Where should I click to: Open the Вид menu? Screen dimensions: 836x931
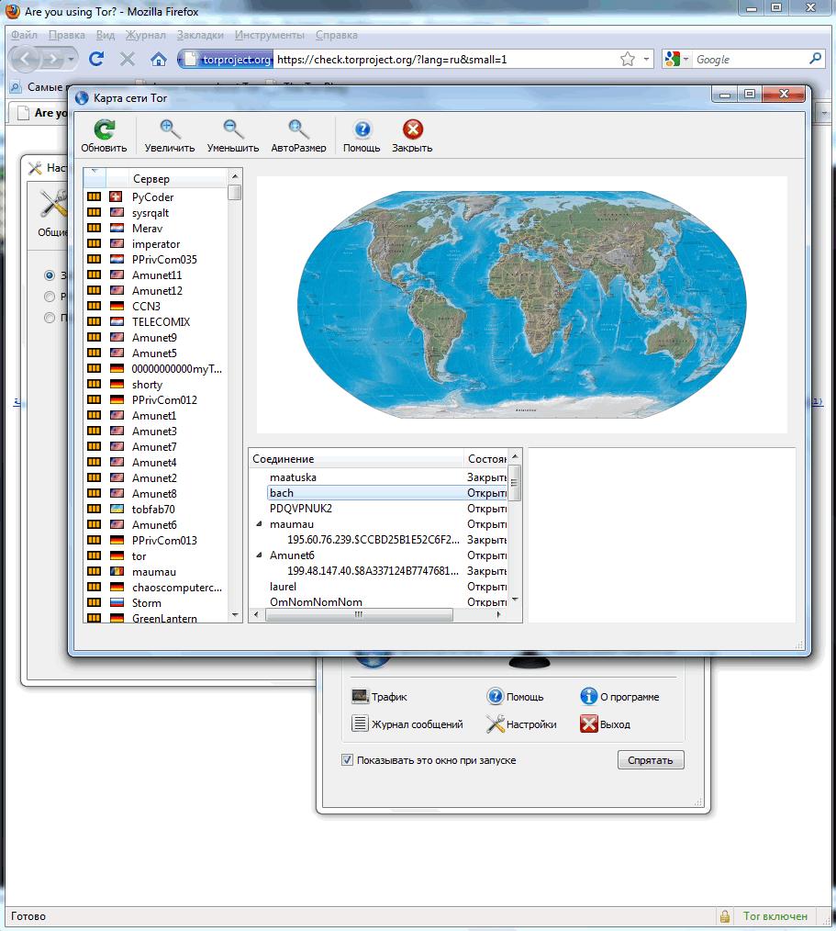click(x=106, y=35)
